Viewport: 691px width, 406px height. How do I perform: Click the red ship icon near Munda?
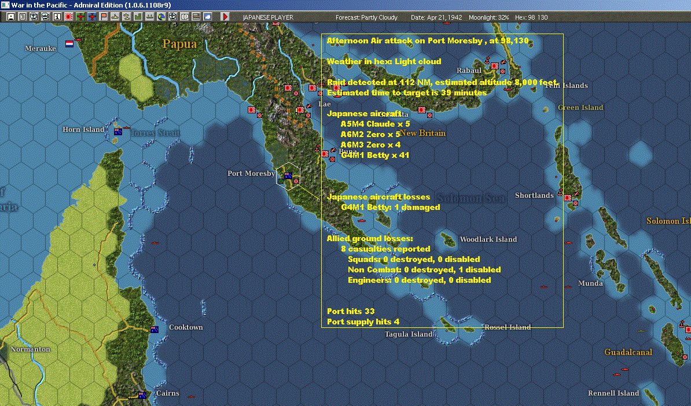pyautogui.click(x=568, y=286)
